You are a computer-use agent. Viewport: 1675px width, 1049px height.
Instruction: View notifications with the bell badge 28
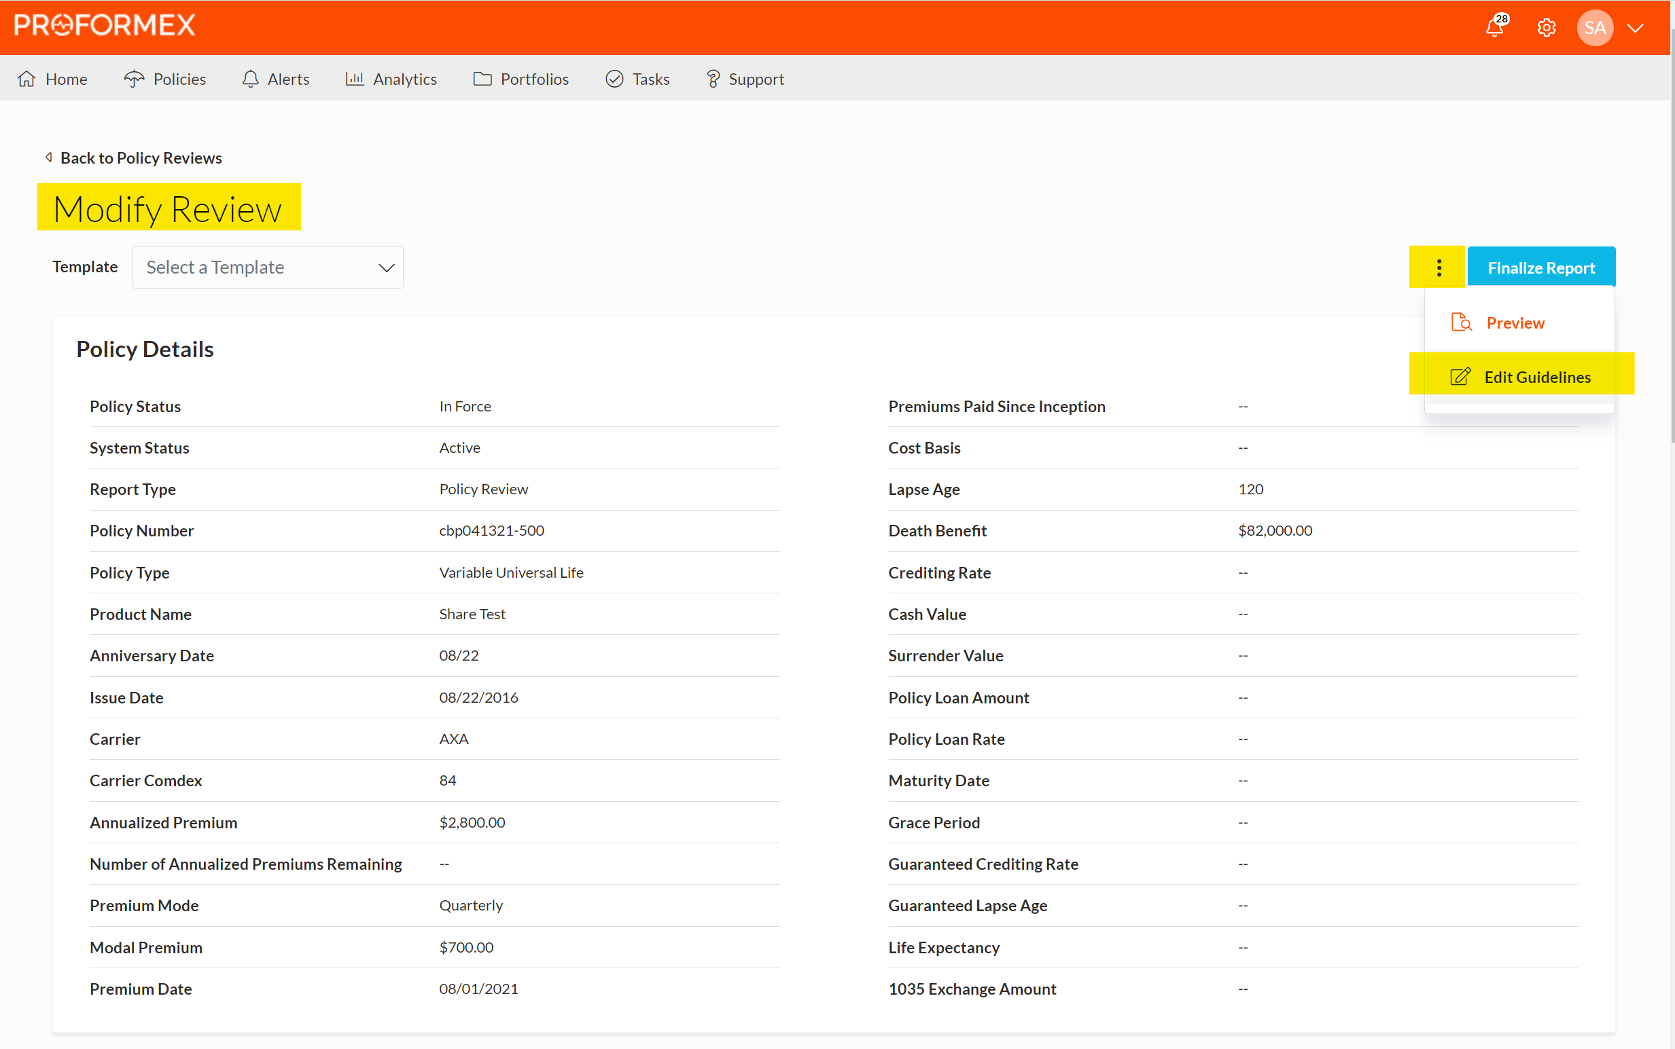click(x=1494, y=28)
